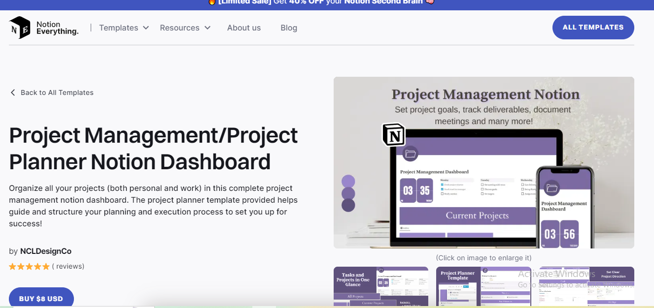This screenshot has height=308, width=654.
Task: Open the Set Clear Project Direction thumbnail
Action: point(586,287)
